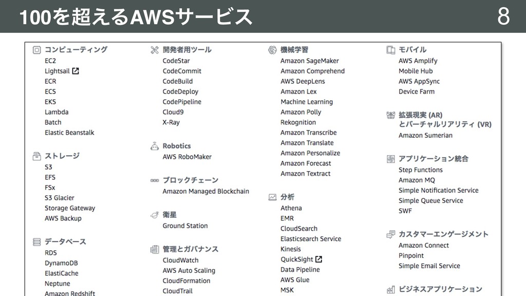Click the Compute (コンピューティング) category icon
Screen dimensions: 526x296
pos(36,50)
